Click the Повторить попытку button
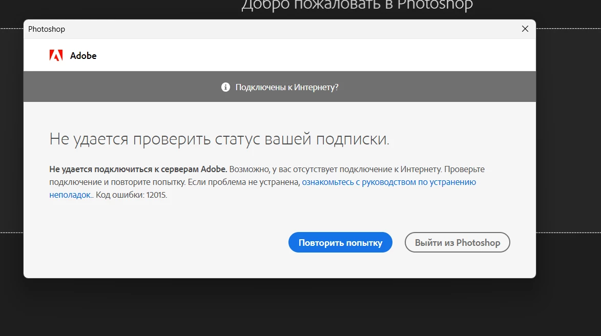The image size is (601, 336). pyautogui.click(x=340, y=242)
